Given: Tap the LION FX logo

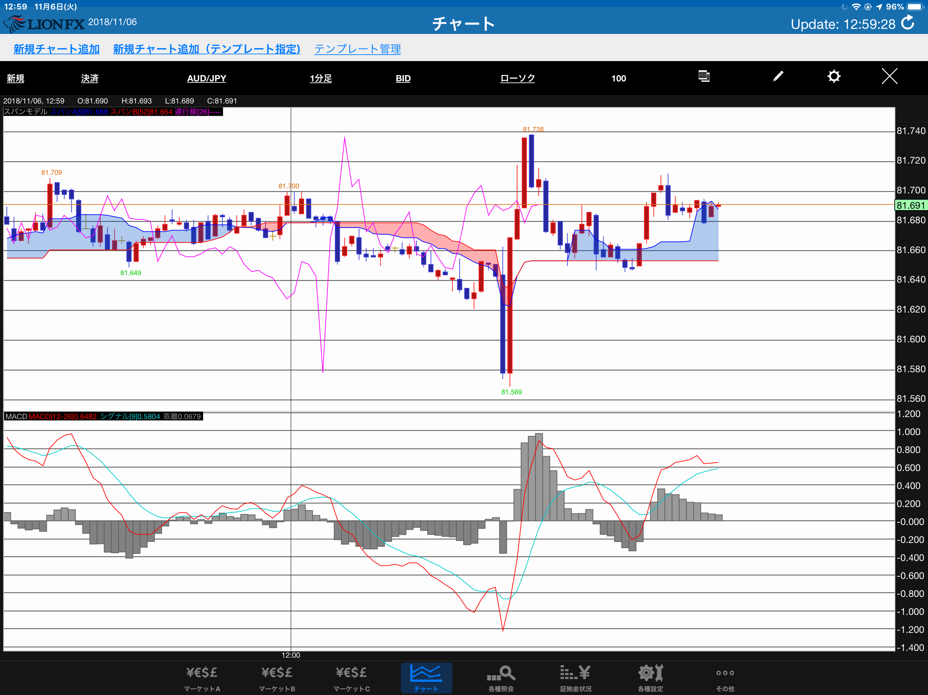Looking at the screenshot, I should [44, 23].
